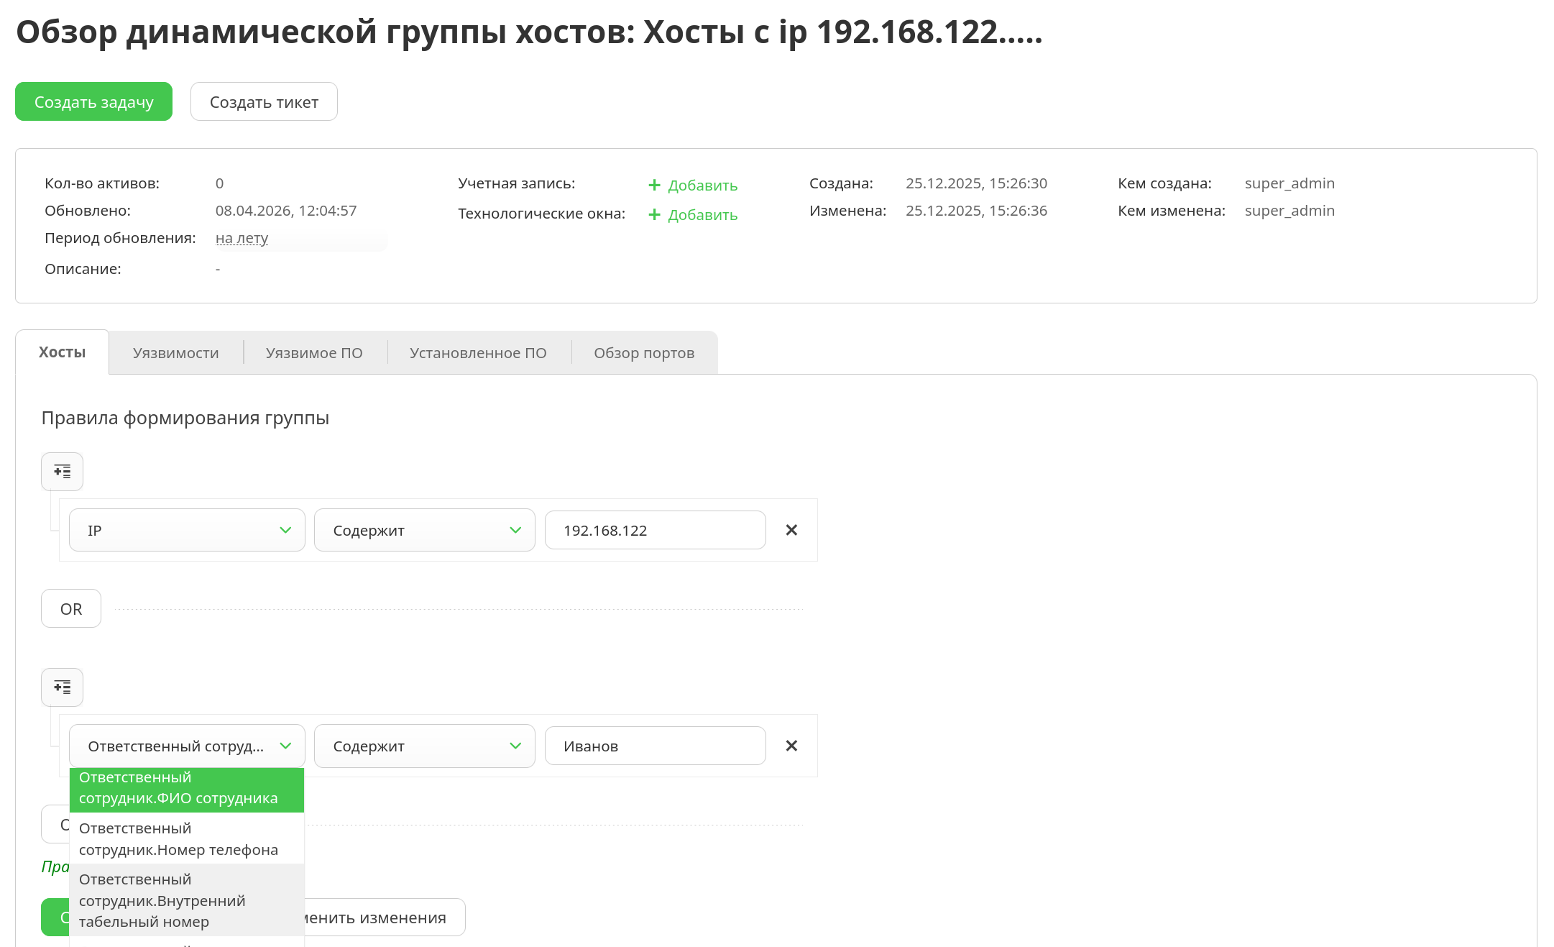This screenshot has width=1554, height=947.
Task: Click the на лету update period link
Action: [242, 238]
